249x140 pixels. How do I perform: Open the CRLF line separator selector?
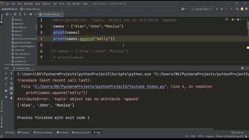click(x=193, y=136)
